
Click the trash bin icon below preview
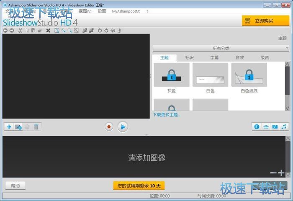click(x=36, y=126)
